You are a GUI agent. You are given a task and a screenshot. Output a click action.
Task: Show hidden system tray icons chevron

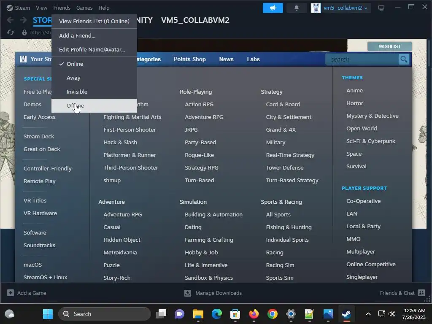[368, 314]
